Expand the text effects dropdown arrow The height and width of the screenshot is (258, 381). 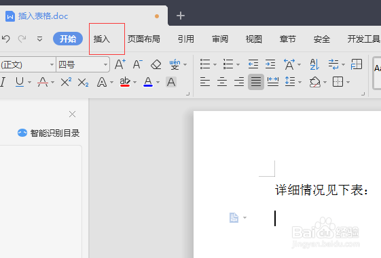111,83
